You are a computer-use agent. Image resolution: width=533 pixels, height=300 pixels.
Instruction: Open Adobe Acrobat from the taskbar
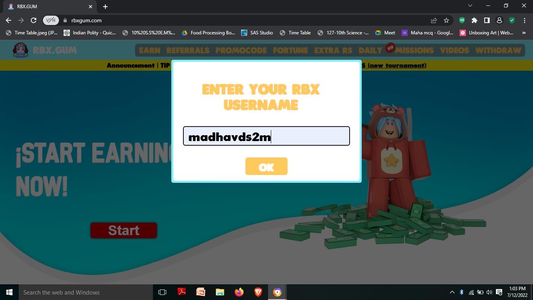[181, 292]
